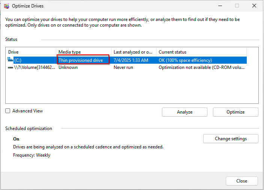The height and width of the screenshot is (190, 264).
Task: Click the Current status column header
Action: pos(201,52)
